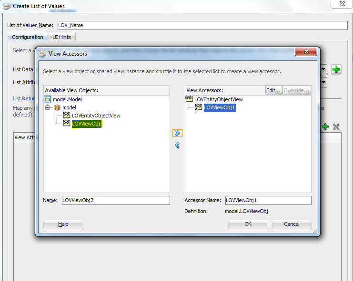The image size is (353, 281).
Task: Open the List Data Source dropdown arrow
Action: click(x=324, y=69)
